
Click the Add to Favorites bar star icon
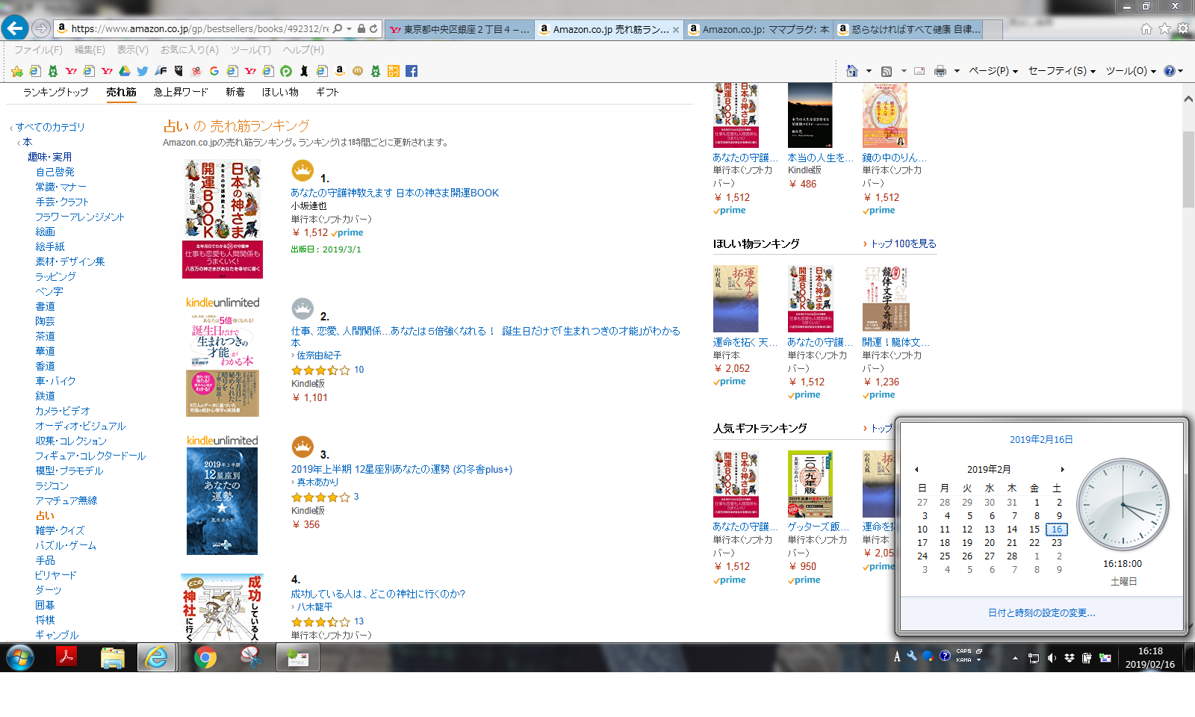pos(17,71)
